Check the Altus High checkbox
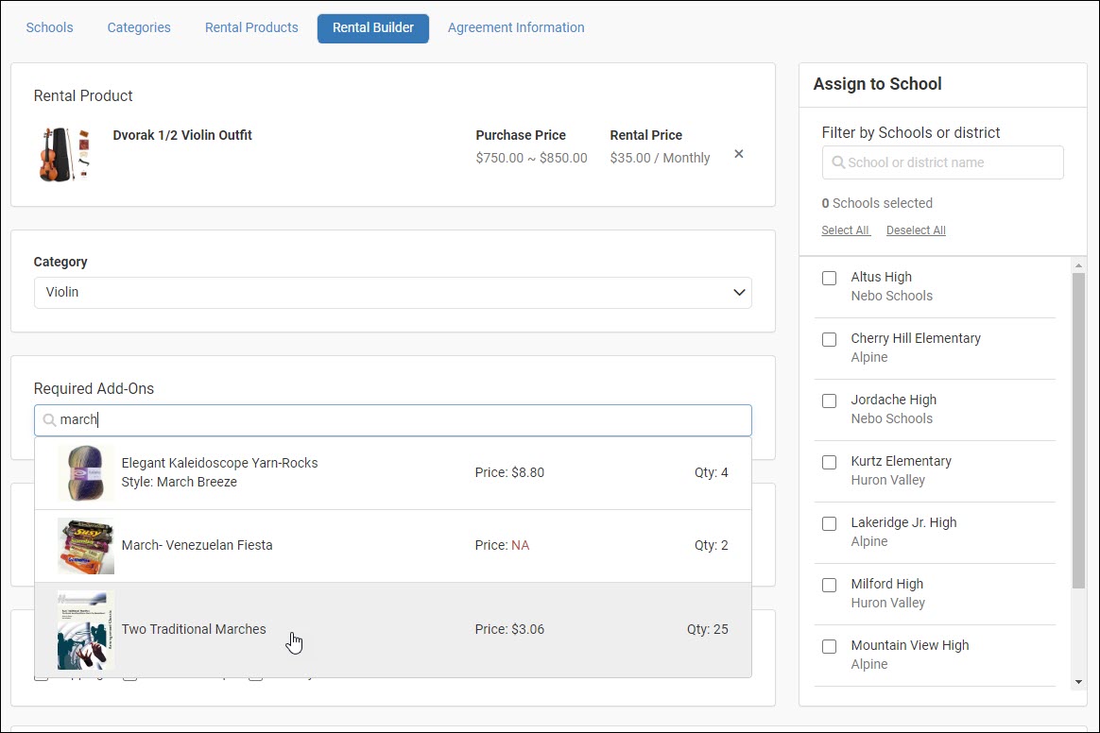The width and height of the screenshot is (1100, 733). 829,278
